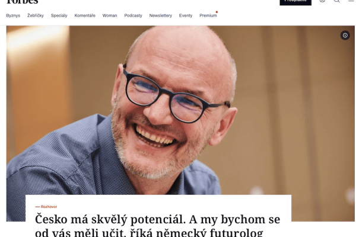The image size is (356, 237).
Task: Go to the Eventy section
Action: (186, 15)
